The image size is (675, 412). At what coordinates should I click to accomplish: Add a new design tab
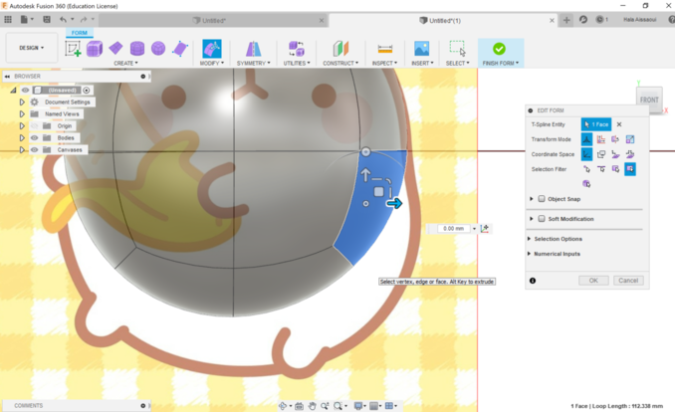(x=566, y=20)
